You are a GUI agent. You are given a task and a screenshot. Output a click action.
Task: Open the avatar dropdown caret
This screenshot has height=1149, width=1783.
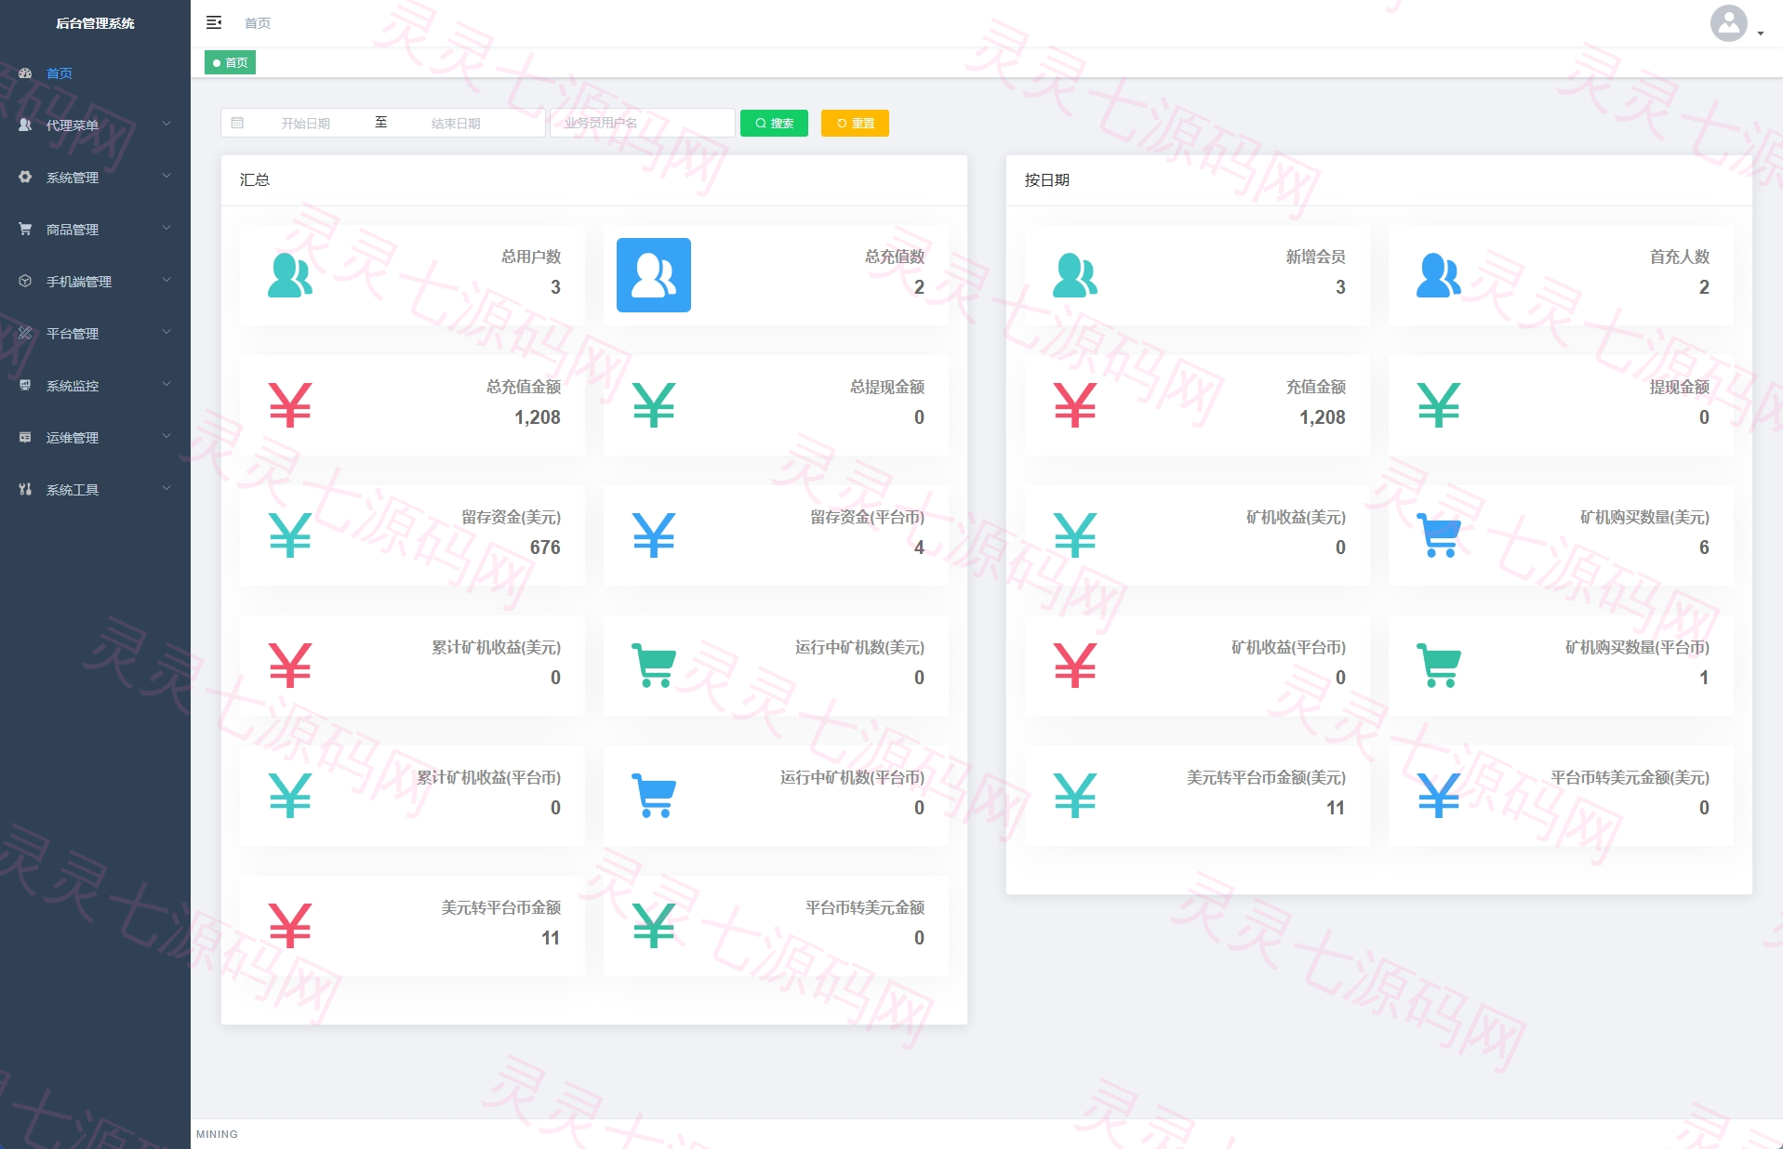point(1761,33)
